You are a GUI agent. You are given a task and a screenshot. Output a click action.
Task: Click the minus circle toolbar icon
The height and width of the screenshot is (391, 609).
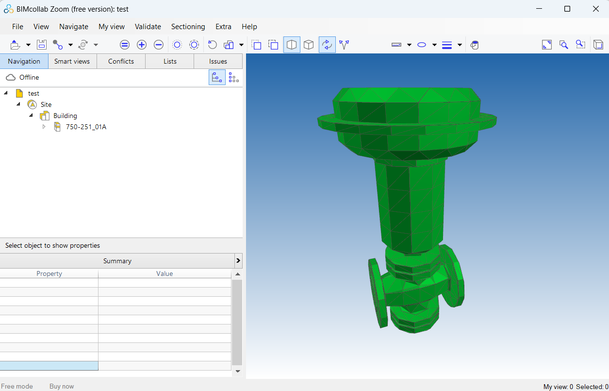(159, 45)
